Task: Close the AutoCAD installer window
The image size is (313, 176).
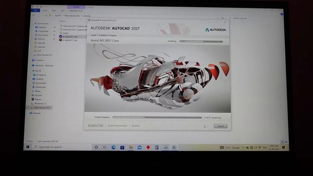Action: tap(225, 22)
